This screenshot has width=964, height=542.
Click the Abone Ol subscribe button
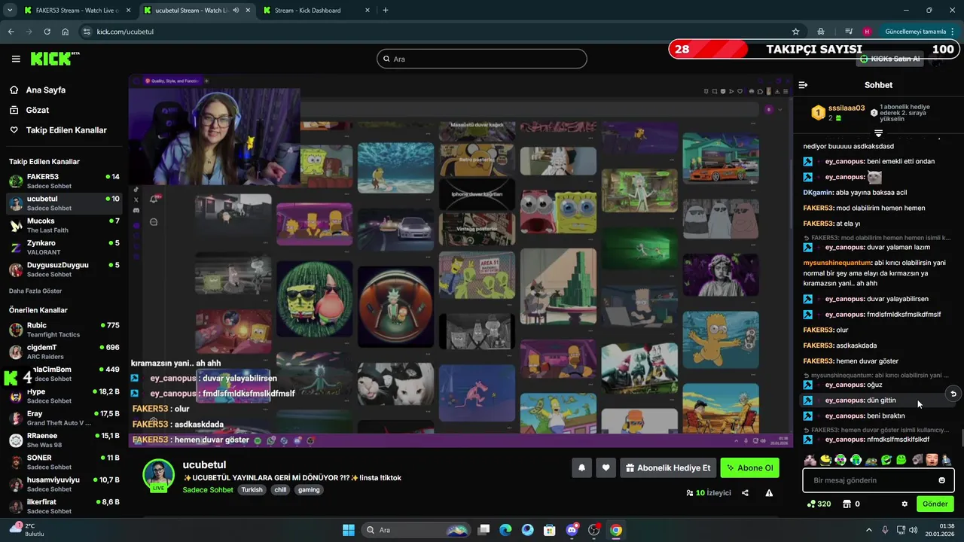coord(749,467)
